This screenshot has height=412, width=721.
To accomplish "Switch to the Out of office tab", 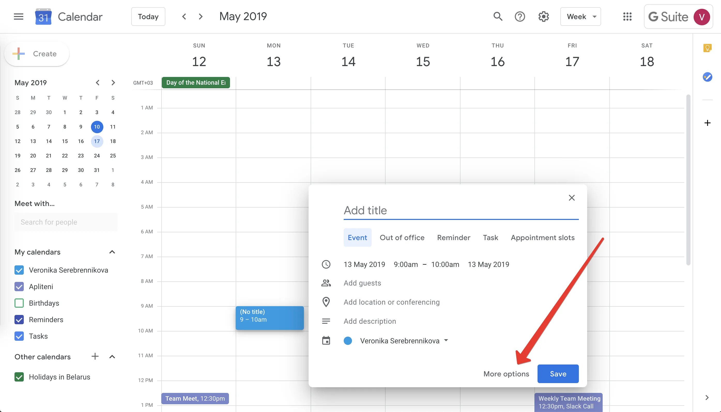I will (402, 237).
